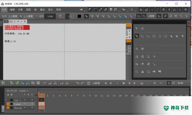This screenshot has width=192, height=115.
Task: Click the undo arrow in timeline toolbar
Action: (77, 83)
